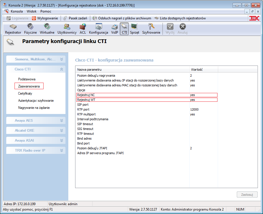Image resolution: width=263 pixels, height=214 pixels.
Task: Select the Fizyczne channels icon
Action: pyautogui.click(x=30, y=29)
